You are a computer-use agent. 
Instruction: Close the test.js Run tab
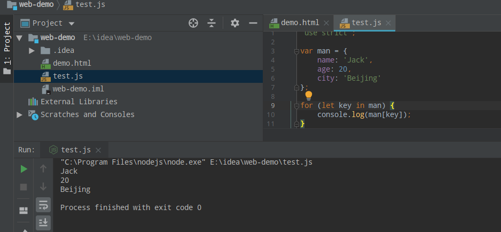[x=98, y=150]
